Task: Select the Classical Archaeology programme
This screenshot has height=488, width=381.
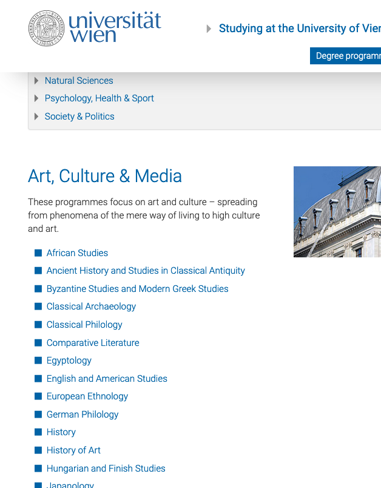Action: coord(91,307)
